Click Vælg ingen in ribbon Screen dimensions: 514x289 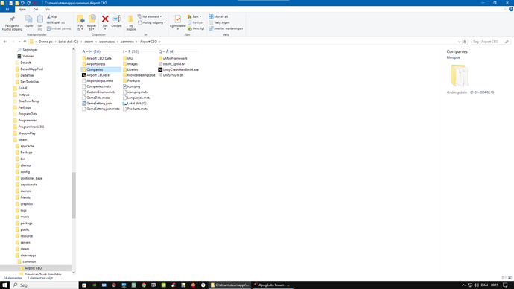point(219,22)
